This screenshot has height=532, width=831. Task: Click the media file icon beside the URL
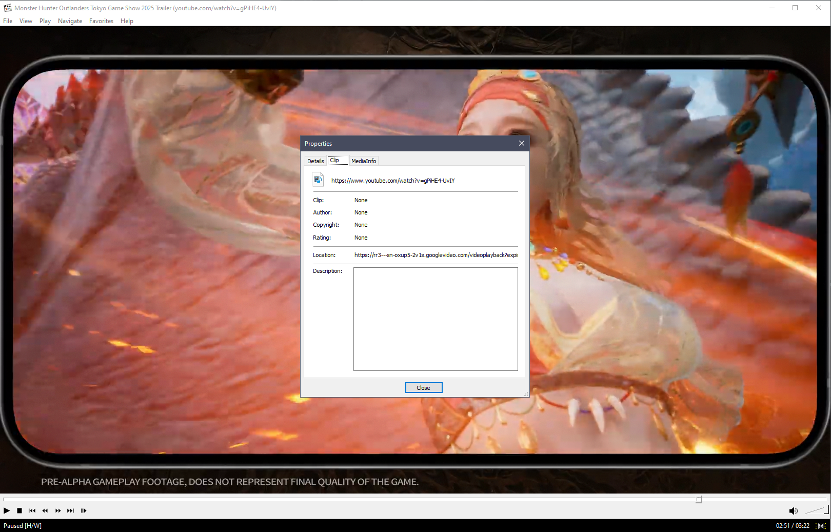(x=318, y=180)
